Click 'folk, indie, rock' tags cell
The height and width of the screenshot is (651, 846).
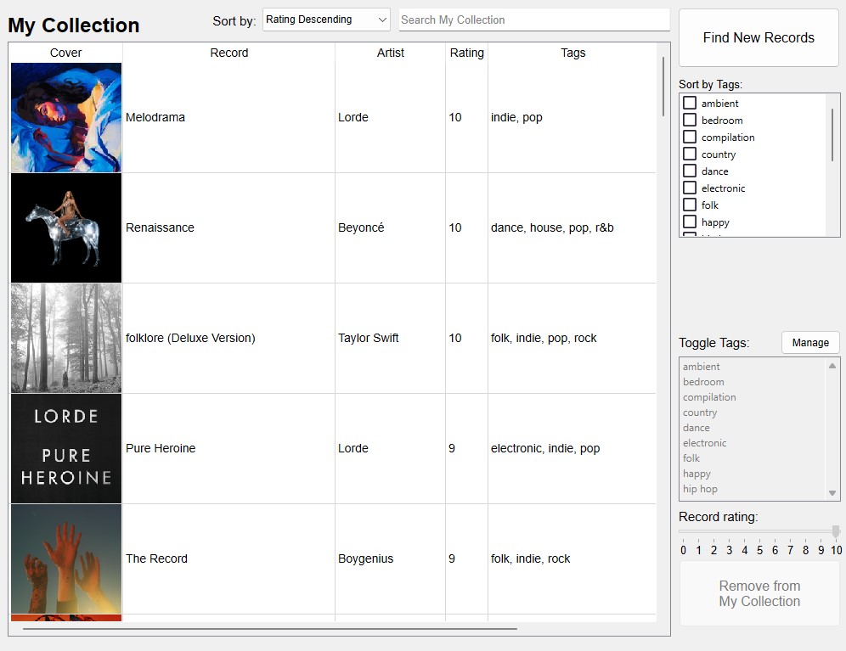572,558
